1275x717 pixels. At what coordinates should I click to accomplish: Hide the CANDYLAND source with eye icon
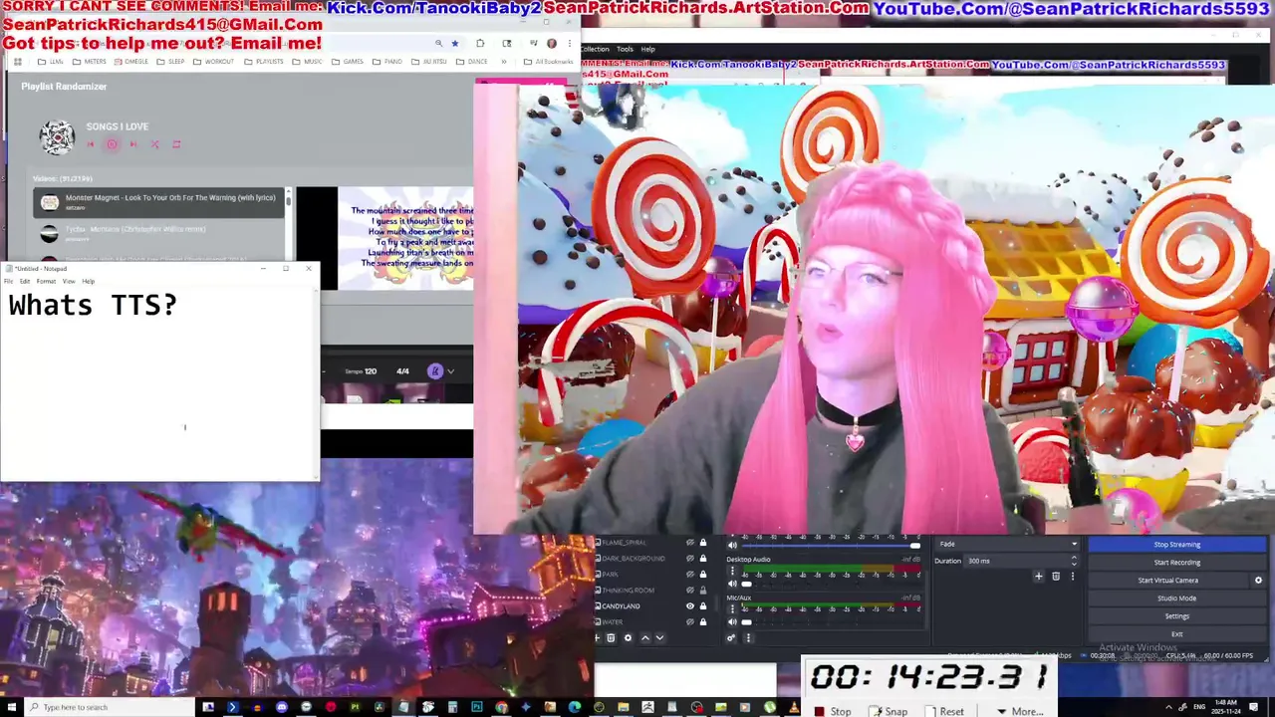(690, 605)
